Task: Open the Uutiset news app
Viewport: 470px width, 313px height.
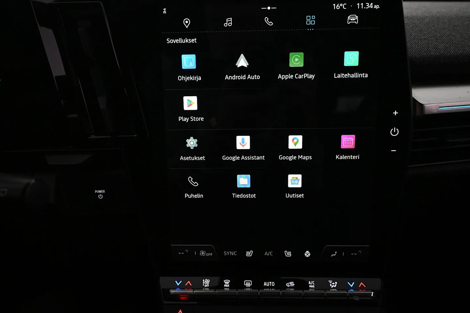Action: coord(295,186)
